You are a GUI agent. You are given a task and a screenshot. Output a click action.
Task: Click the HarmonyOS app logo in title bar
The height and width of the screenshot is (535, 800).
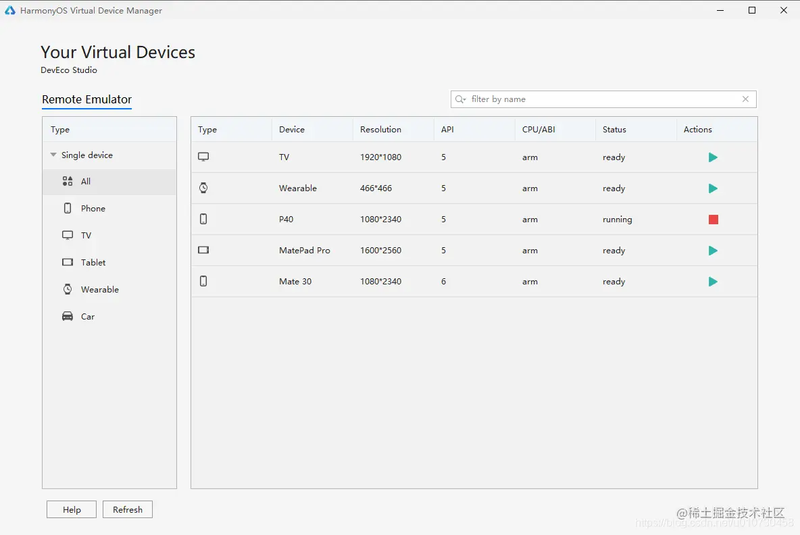pyautogui.click(x=10, y=10)
